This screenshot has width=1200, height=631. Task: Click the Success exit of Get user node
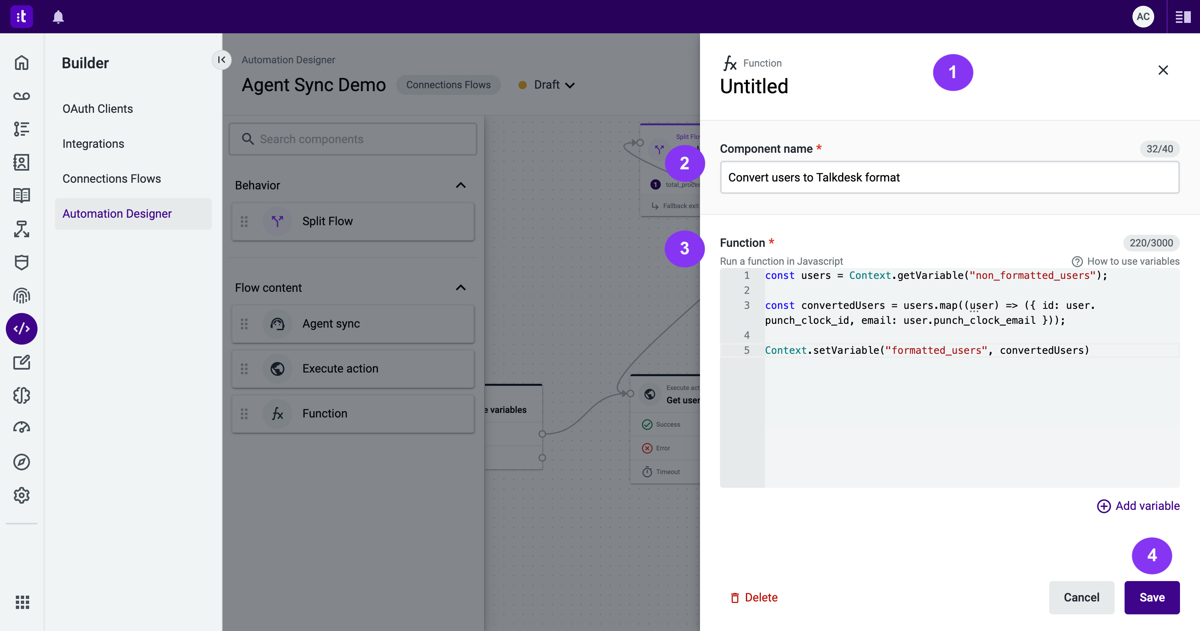coord(665,425)
